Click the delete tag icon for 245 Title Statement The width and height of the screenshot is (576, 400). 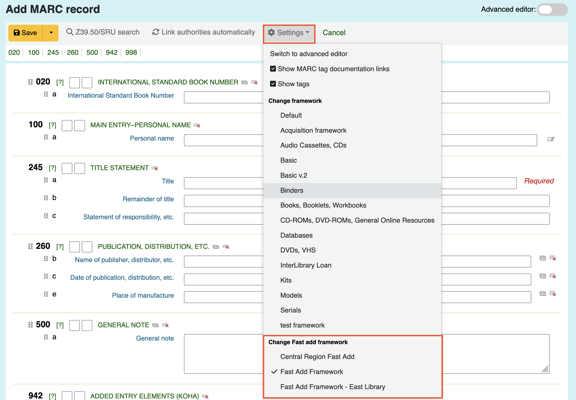(155, 168)
